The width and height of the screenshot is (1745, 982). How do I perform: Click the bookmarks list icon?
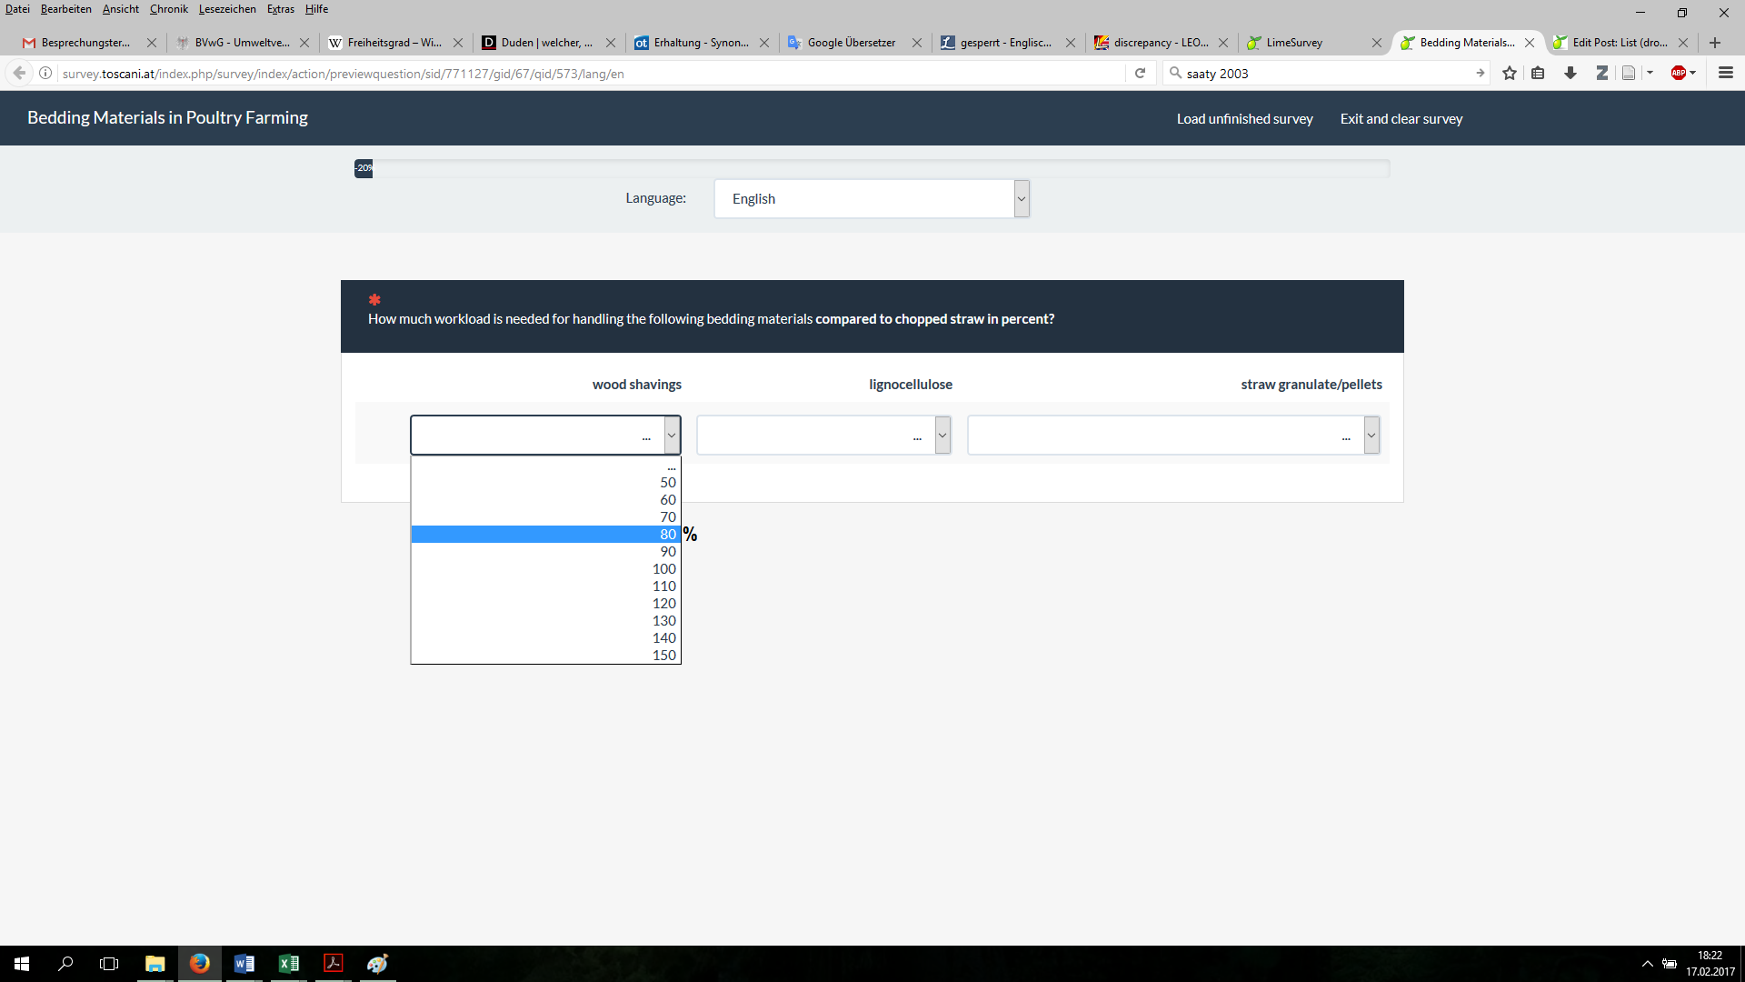click(1538, 74)
